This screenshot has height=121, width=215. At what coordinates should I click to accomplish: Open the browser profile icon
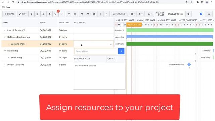207,2
